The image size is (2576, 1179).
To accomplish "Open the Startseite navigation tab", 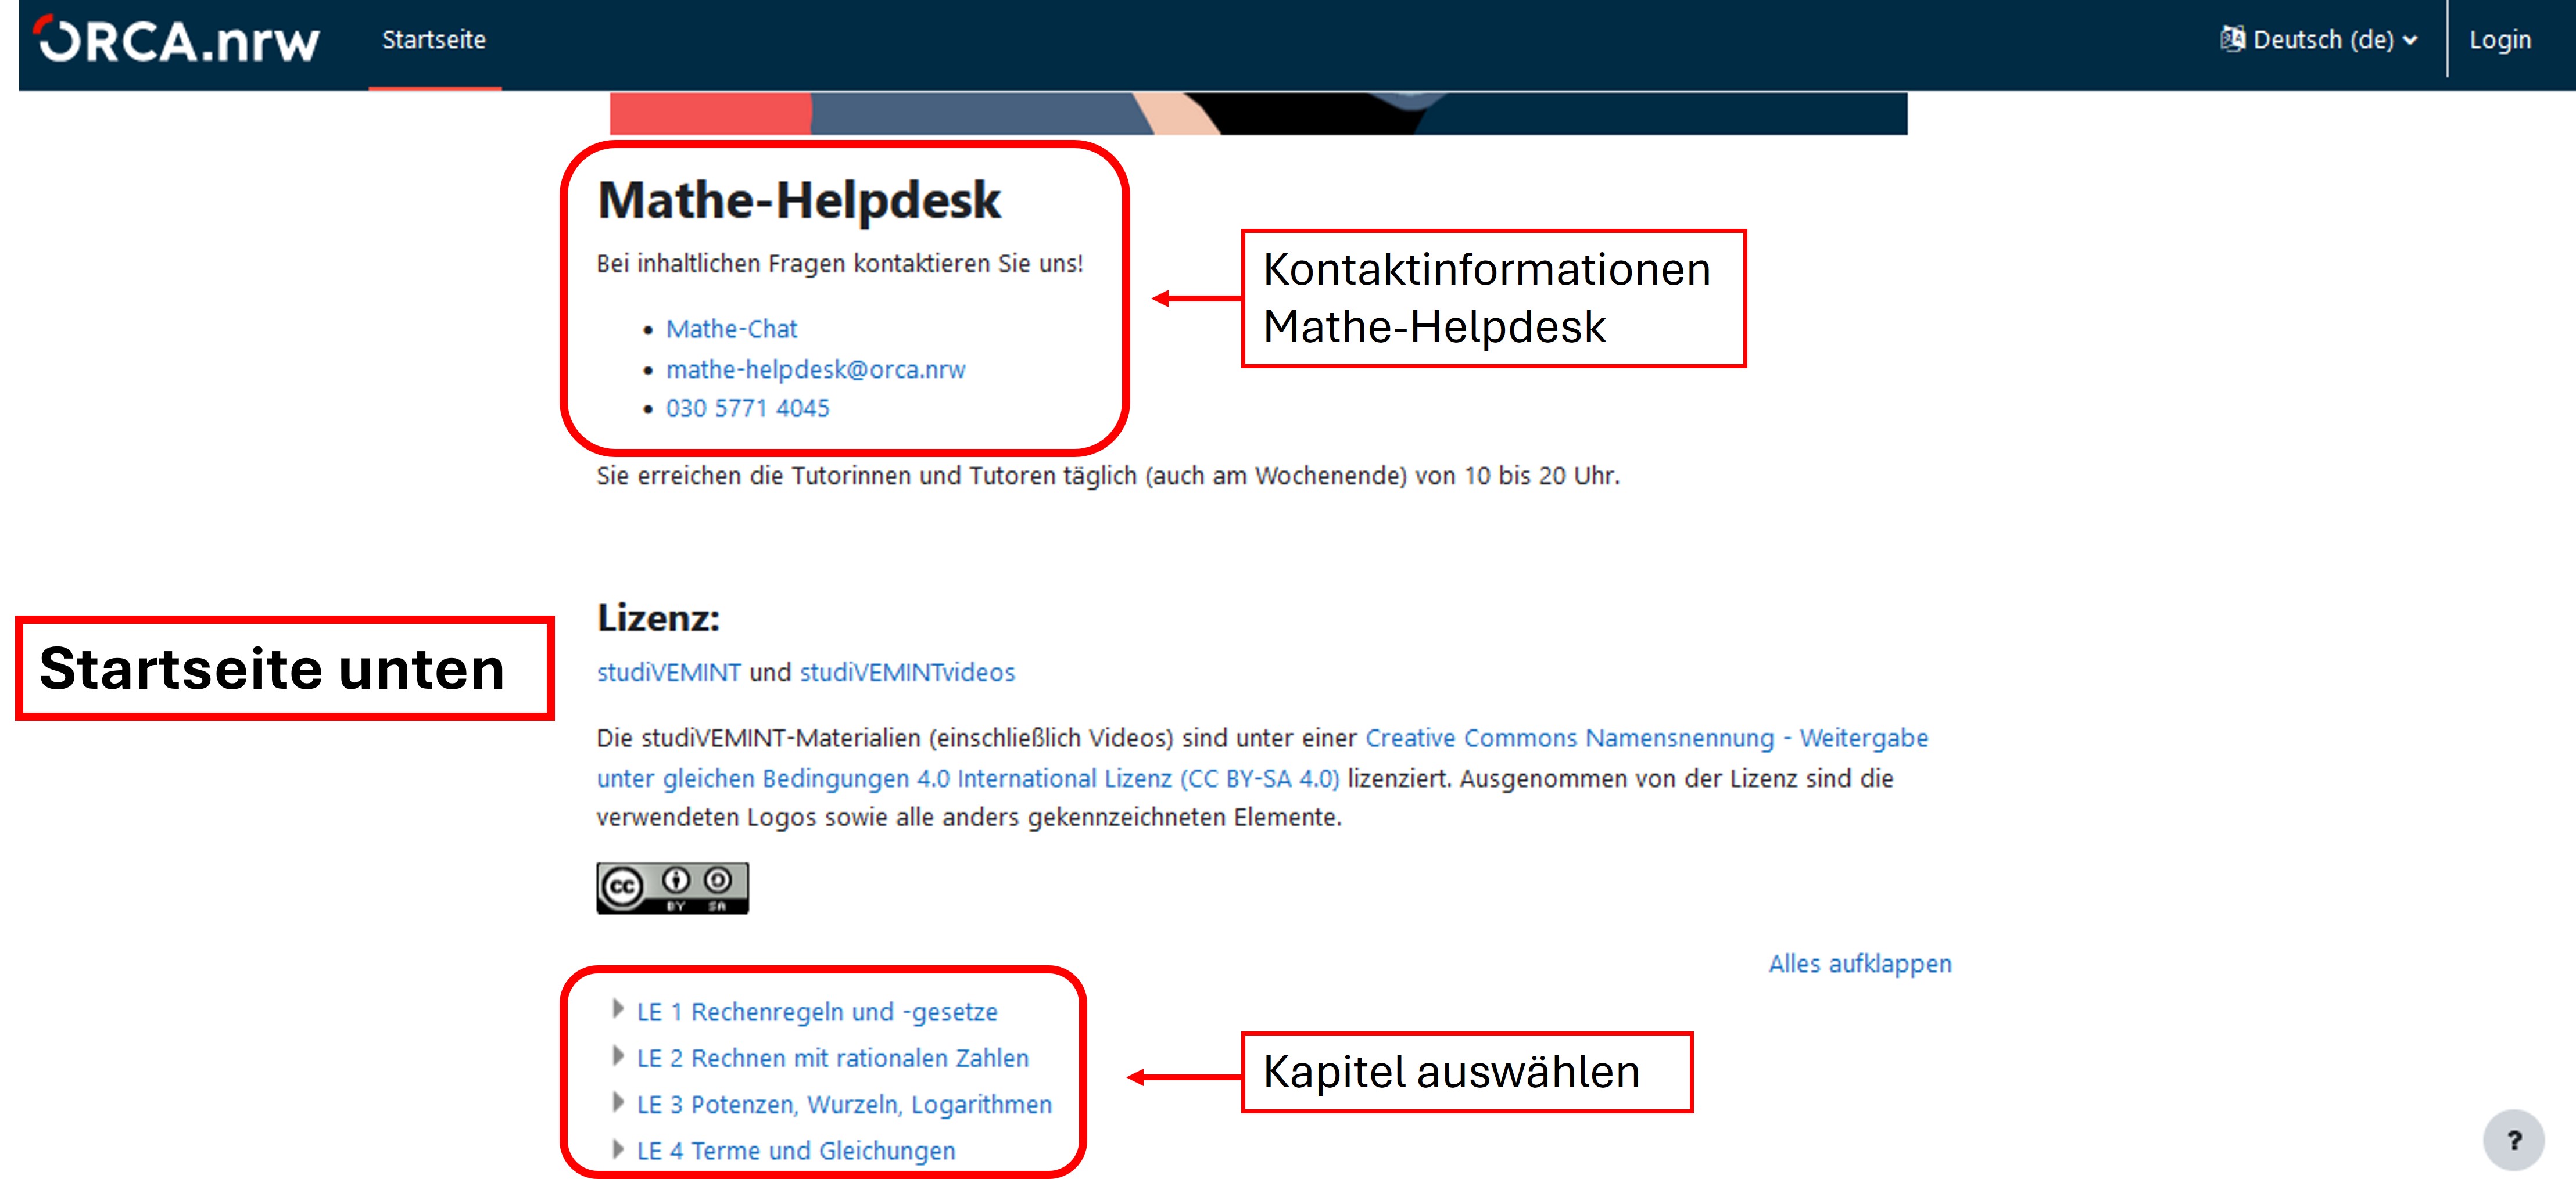I will 434,40.
